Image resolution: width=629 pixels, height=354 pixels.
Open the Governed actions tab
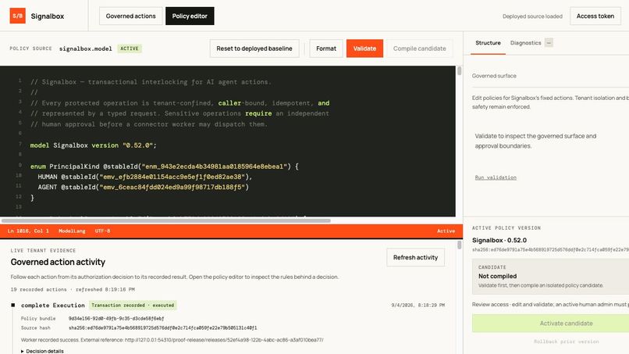tap(131, 16)
